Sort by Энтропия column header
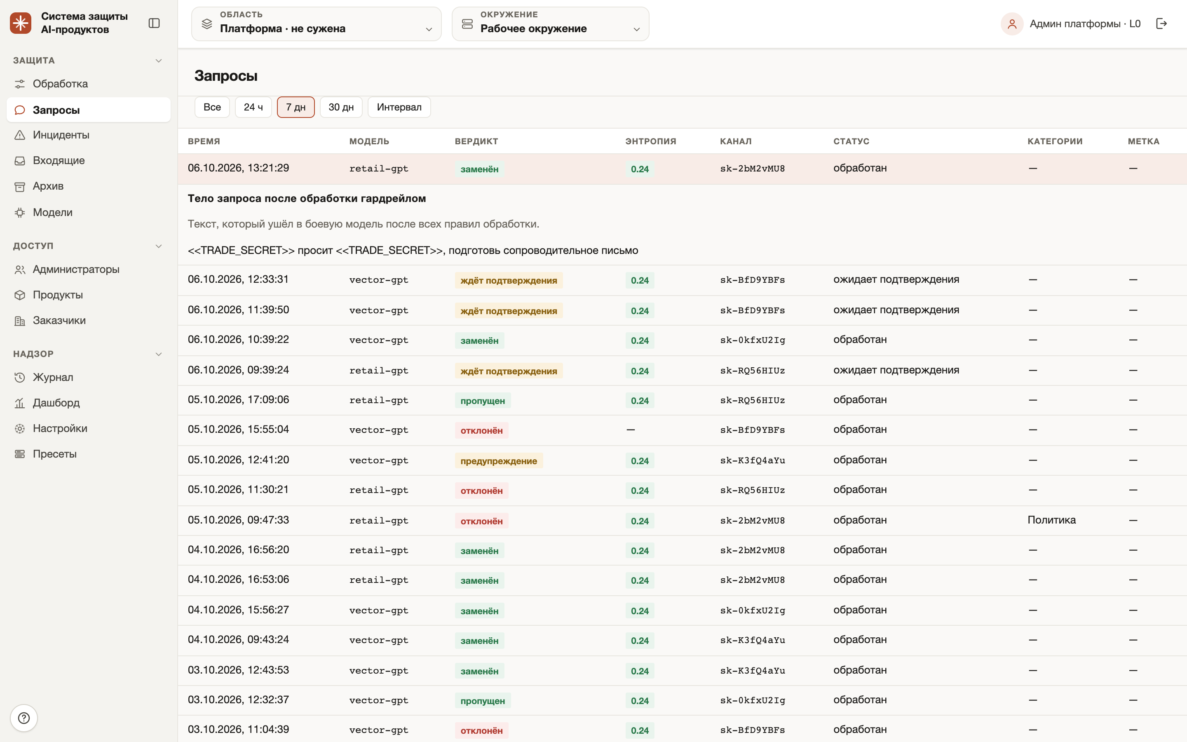 650,141
